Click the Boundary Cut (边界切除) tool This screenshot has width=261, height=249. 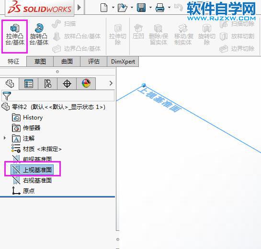237,49
